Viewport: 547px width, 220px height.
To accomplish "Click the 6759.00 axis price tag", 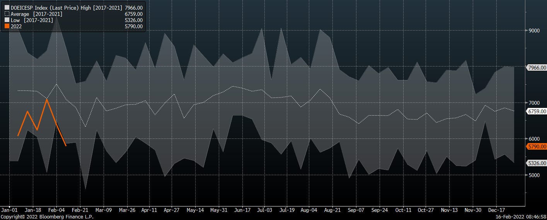I will pyautogui.click(x=537, y=111).
